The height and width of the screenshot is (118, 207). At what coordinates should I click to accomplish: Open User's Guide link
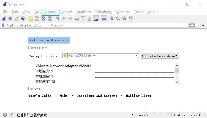[x=40, y=96]
